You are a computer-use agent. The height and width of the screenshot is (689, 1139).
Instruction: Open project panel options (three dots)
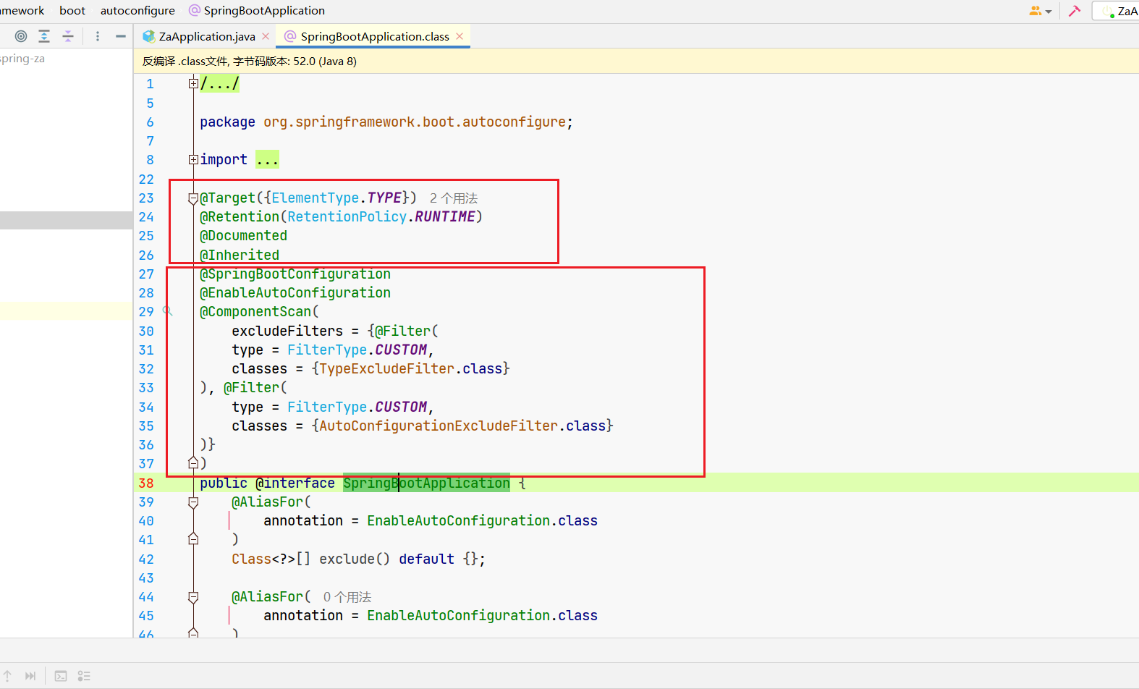(98, 36)
